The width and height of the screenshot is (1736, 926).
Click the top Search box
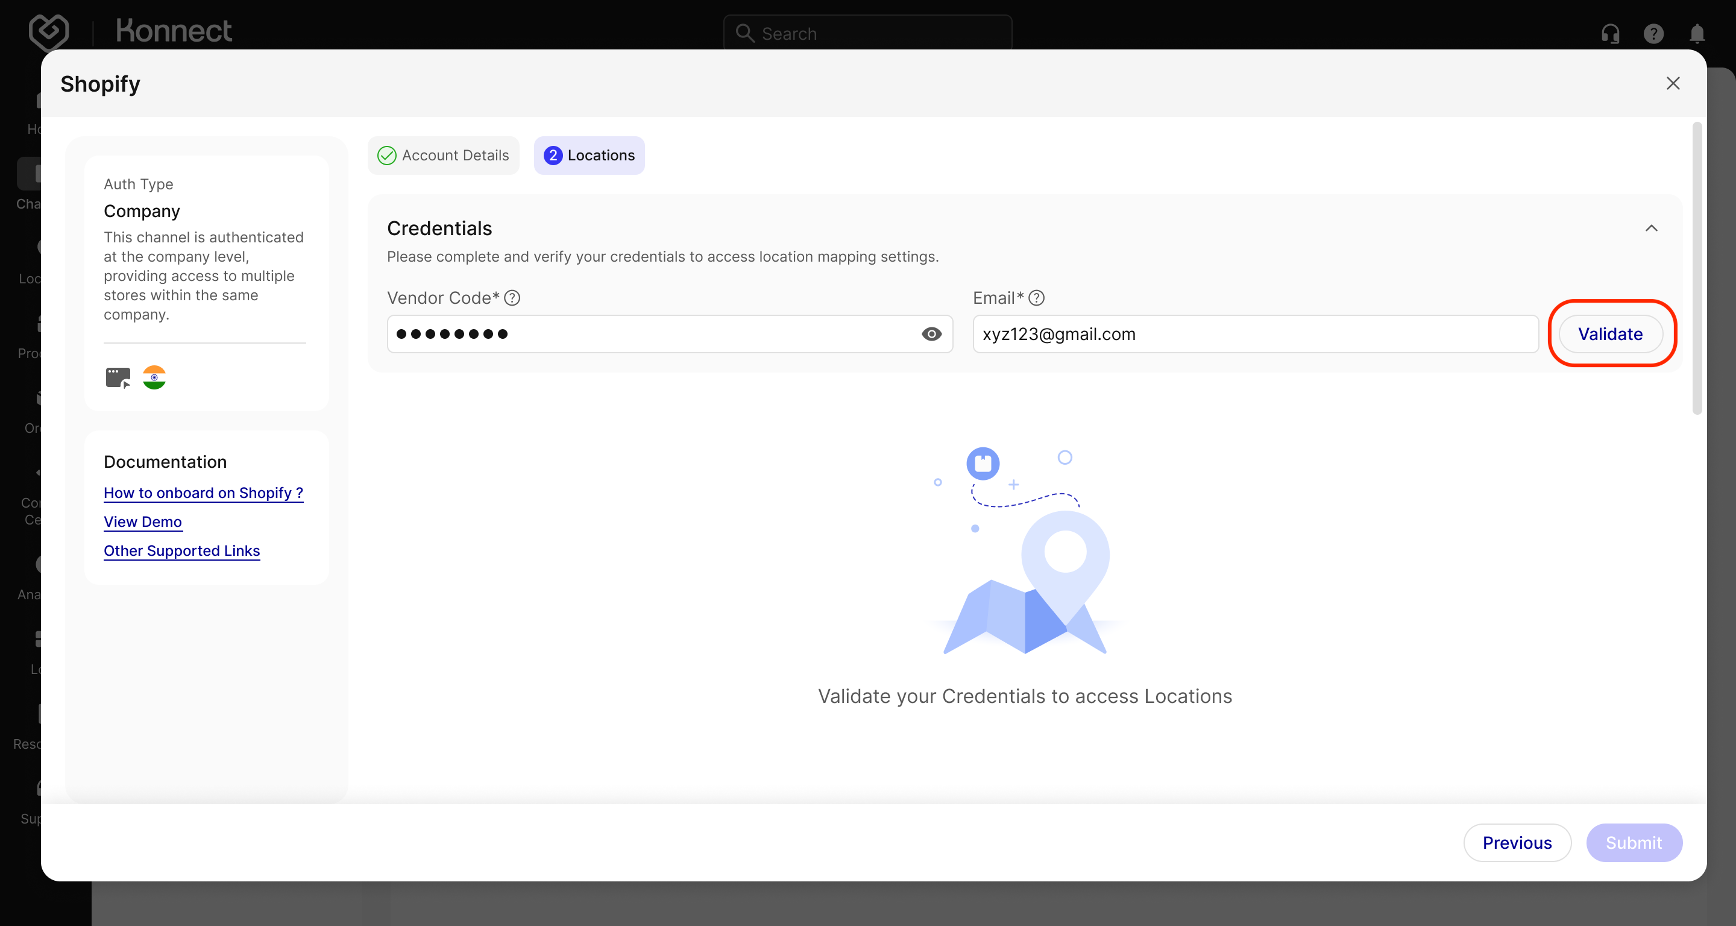point(867,33)
